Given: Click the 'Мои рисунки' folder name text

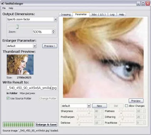Looking at the screenshot, I should point(27,93).
